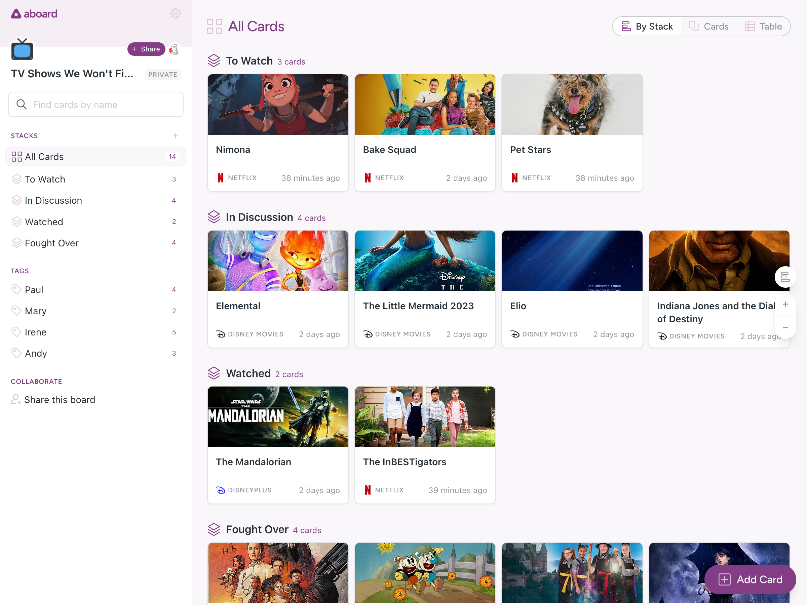Viewport: 807px width, 605px height.
Task: Open the Fought Over stack heading
Action: point(257,529)
